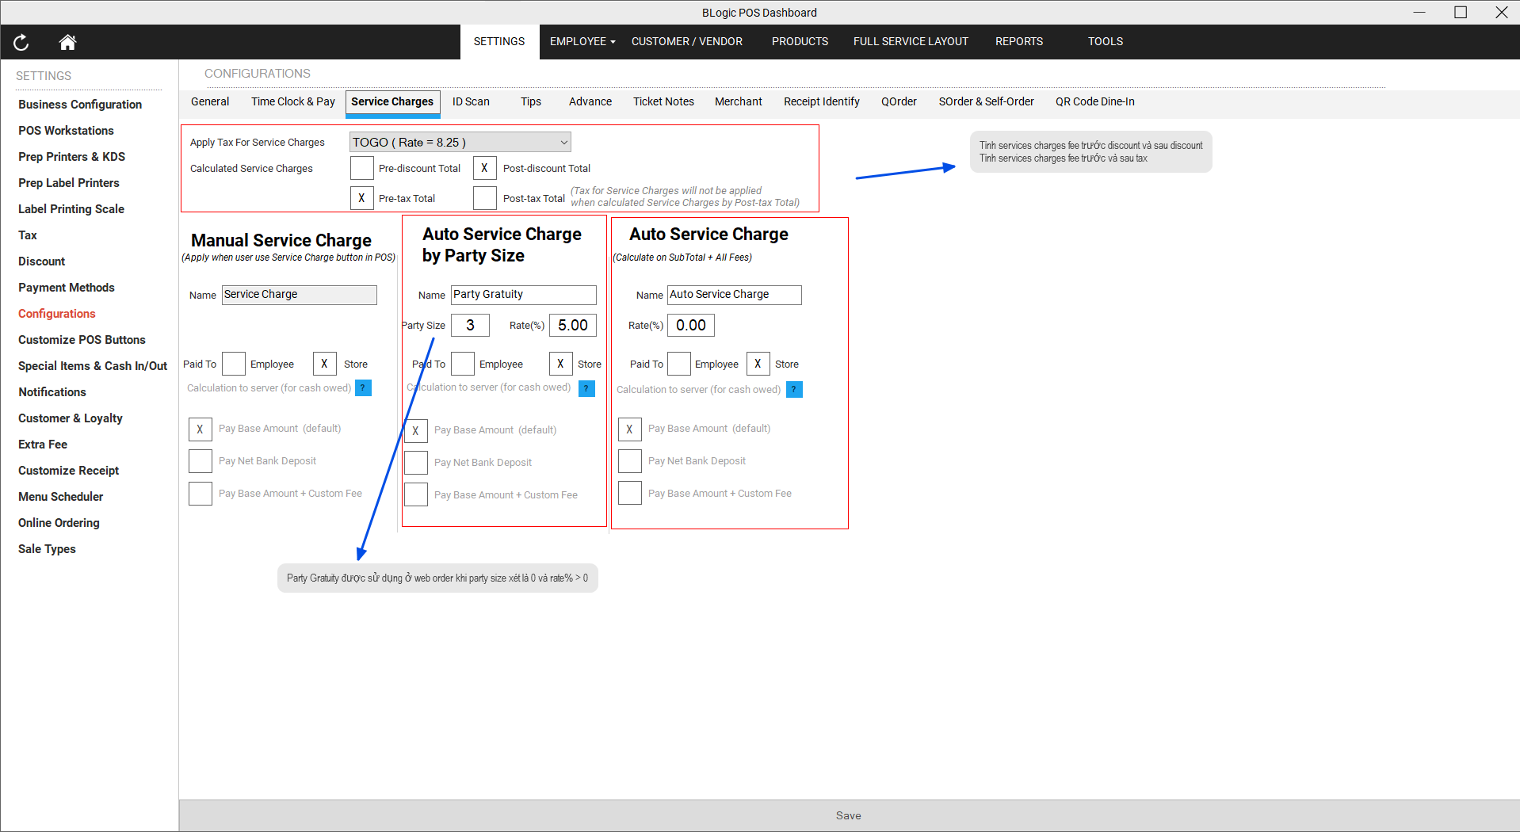
Task: Save the service charge settings
Action: click(848, 815)
